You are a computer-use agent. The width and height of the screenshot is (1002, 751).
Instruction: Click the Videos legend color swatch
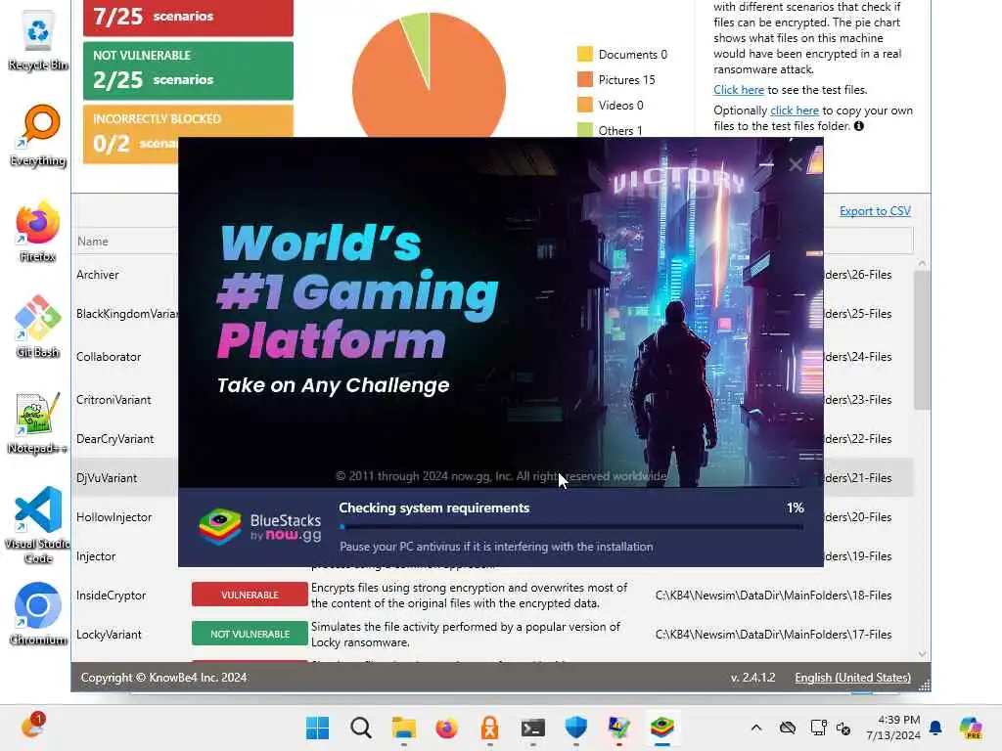pyautogui.click(x=585, y=105)
